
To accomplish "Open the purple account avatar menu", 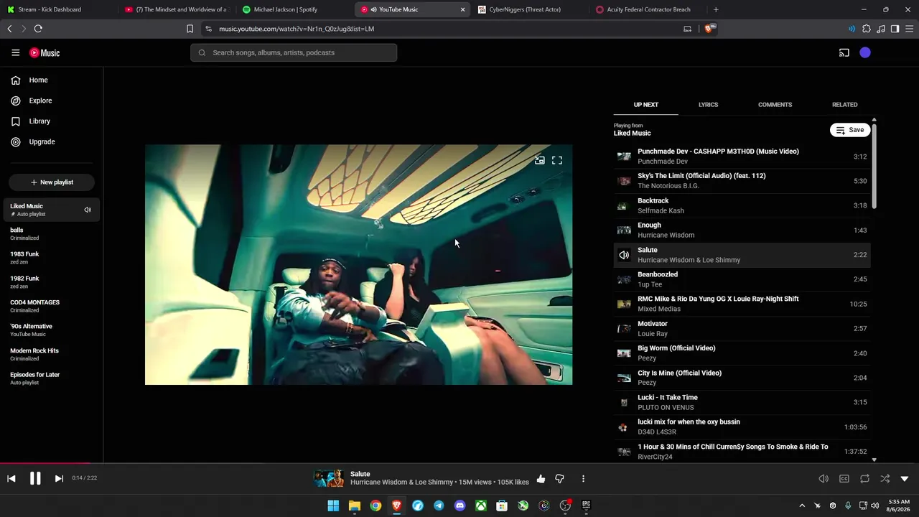I will [x=865, y=52].
